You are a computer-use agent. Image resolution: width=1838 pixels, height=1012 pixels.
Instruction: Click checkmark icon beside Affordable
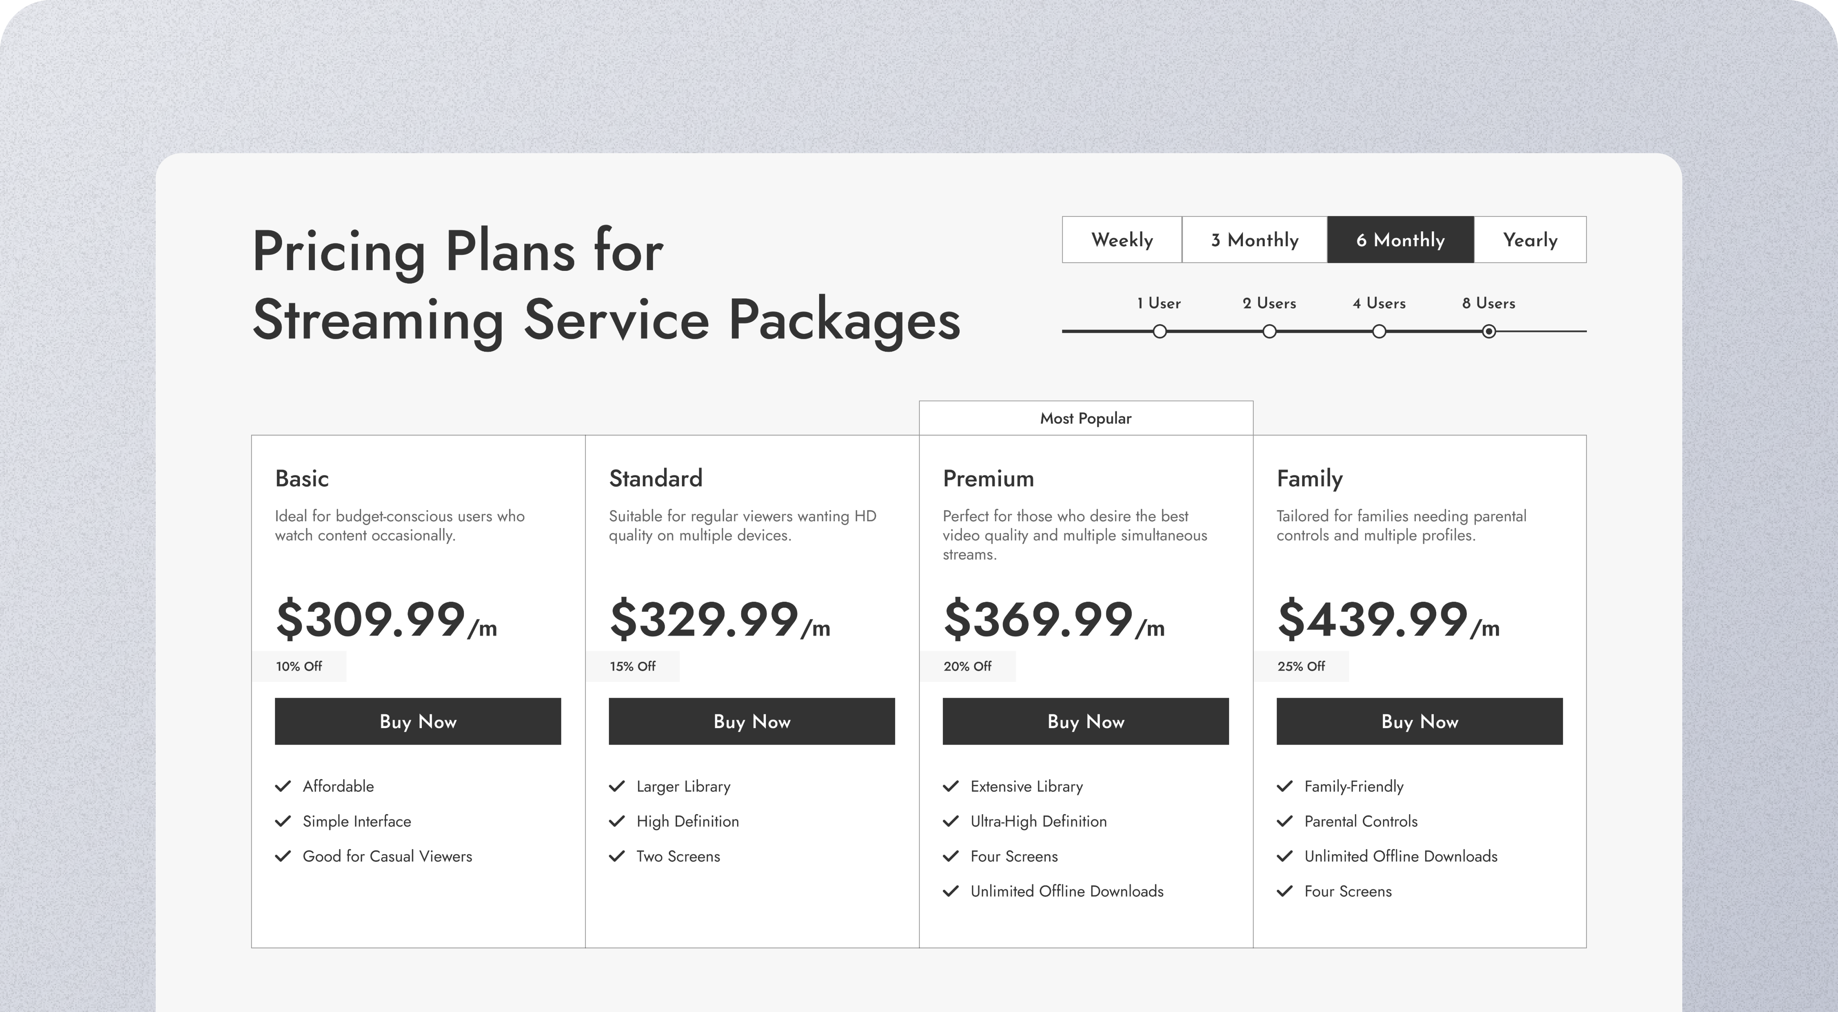click(x=283, y=786)
